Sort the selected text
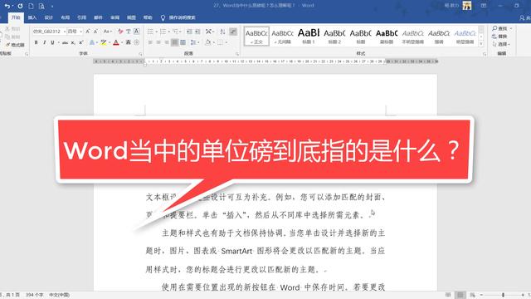The image size is (531, 299). [222, 32]
